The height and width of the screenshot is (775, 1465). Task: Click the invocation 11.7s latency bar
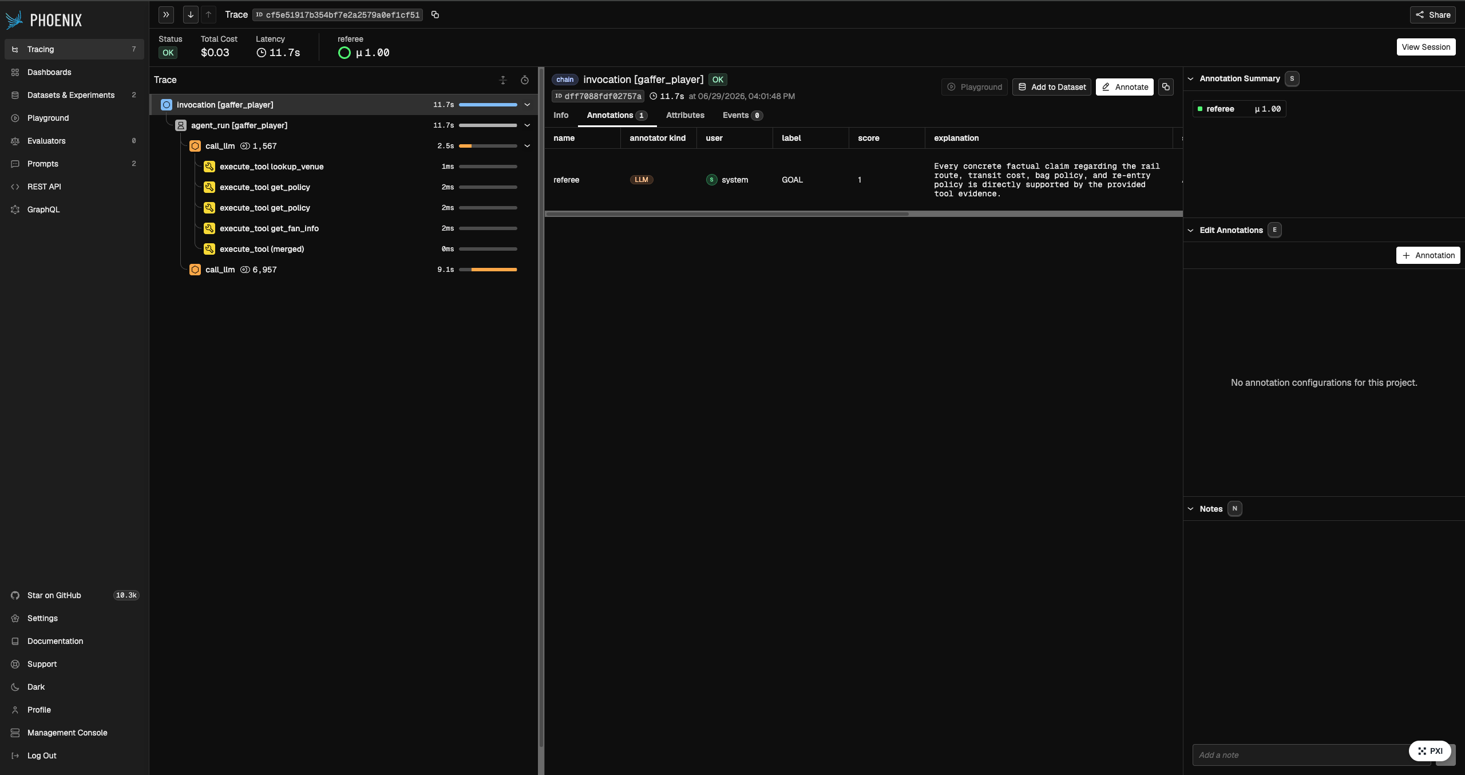coord(488,105)
